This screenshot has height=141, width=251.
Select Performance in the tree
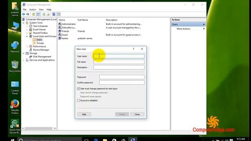coord(39,46)
